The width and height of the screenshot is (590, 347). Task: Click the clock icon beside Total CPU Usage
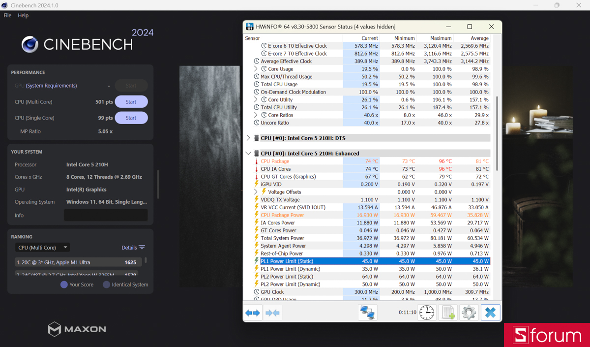[x=257, y=84]
